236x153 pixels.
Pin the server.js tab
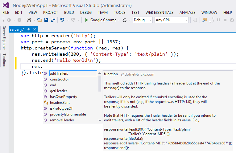pyautogui.click(x=29, y=29)
